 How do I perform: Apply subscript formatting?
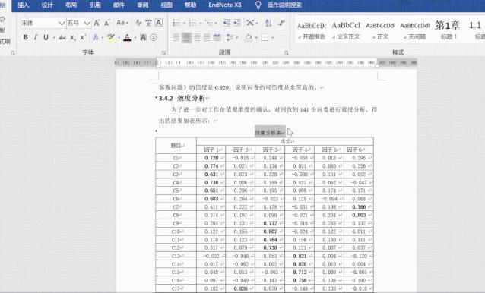point(73,38)
